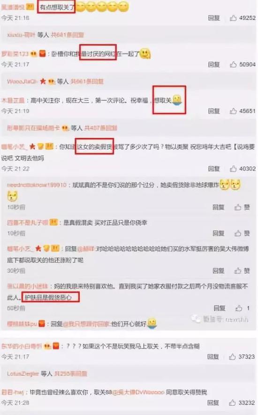This screenshot has height=415, width=258.
Task: Expand 共407条回复 replies thread
Action: [x=100, y=128]
